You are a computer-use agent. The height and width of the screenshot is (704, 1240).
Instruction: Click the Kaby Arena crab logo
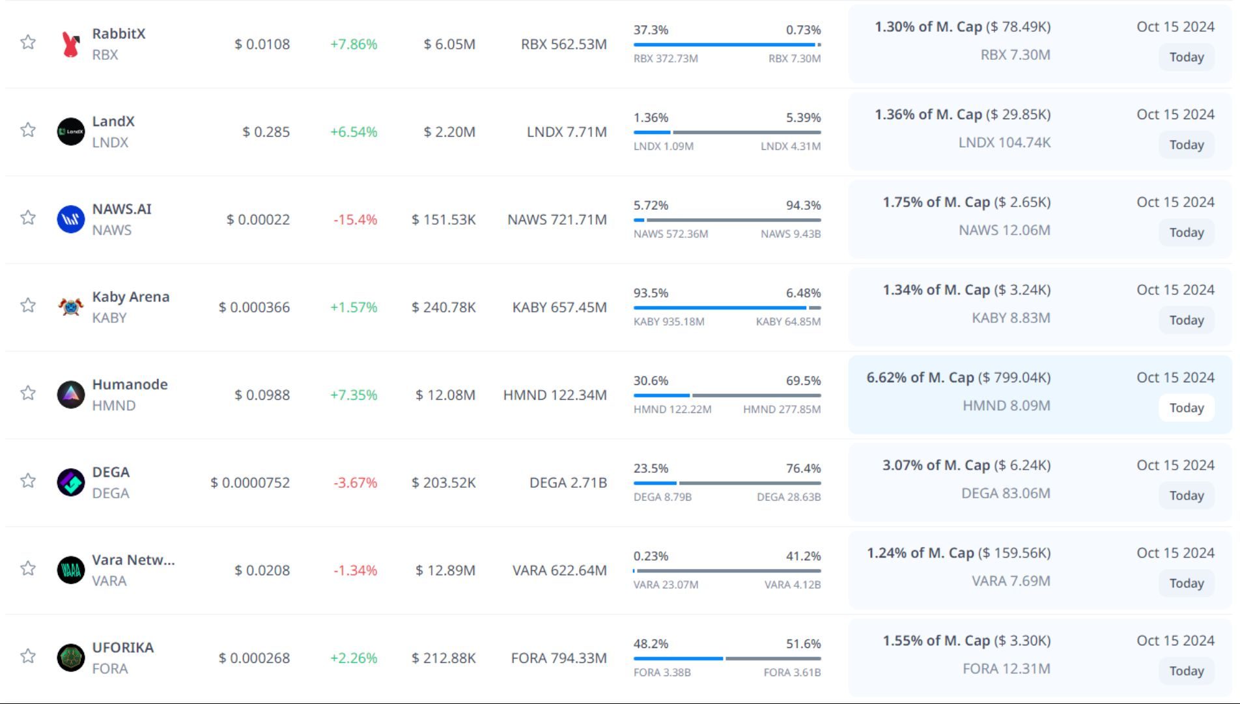pyautogui.click(x=70, y=307)
